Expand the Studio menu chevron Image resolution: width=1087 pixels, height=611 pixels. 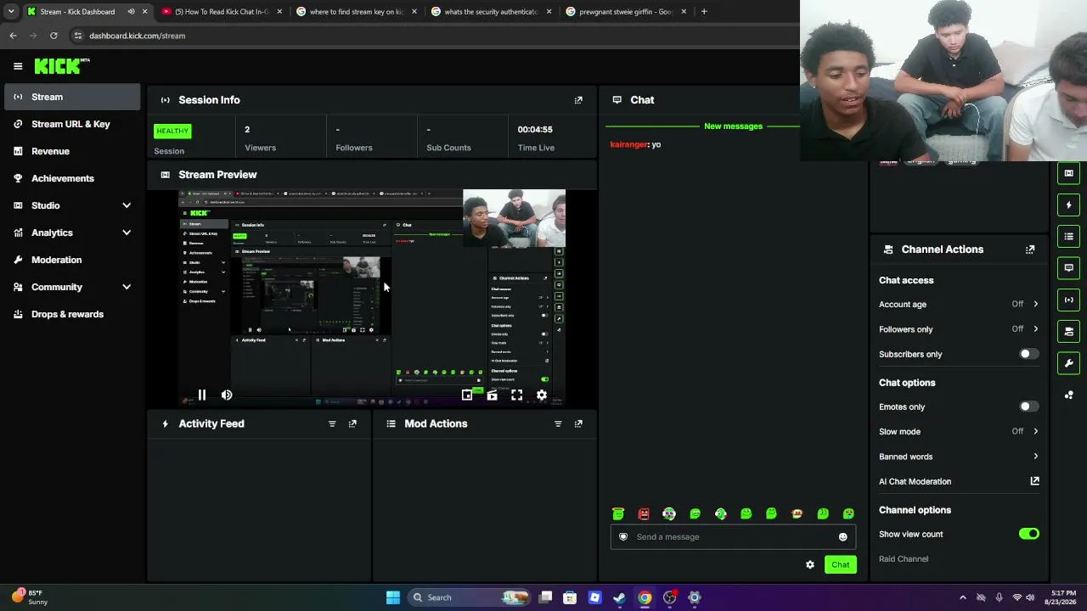(x=127, y=205)
